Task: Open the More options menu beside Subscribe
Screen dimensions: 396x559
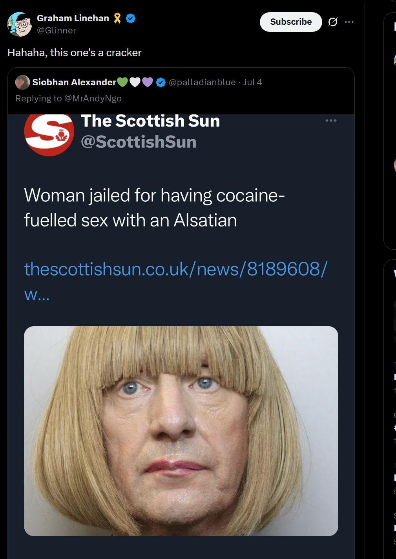Action: [349, 22]
